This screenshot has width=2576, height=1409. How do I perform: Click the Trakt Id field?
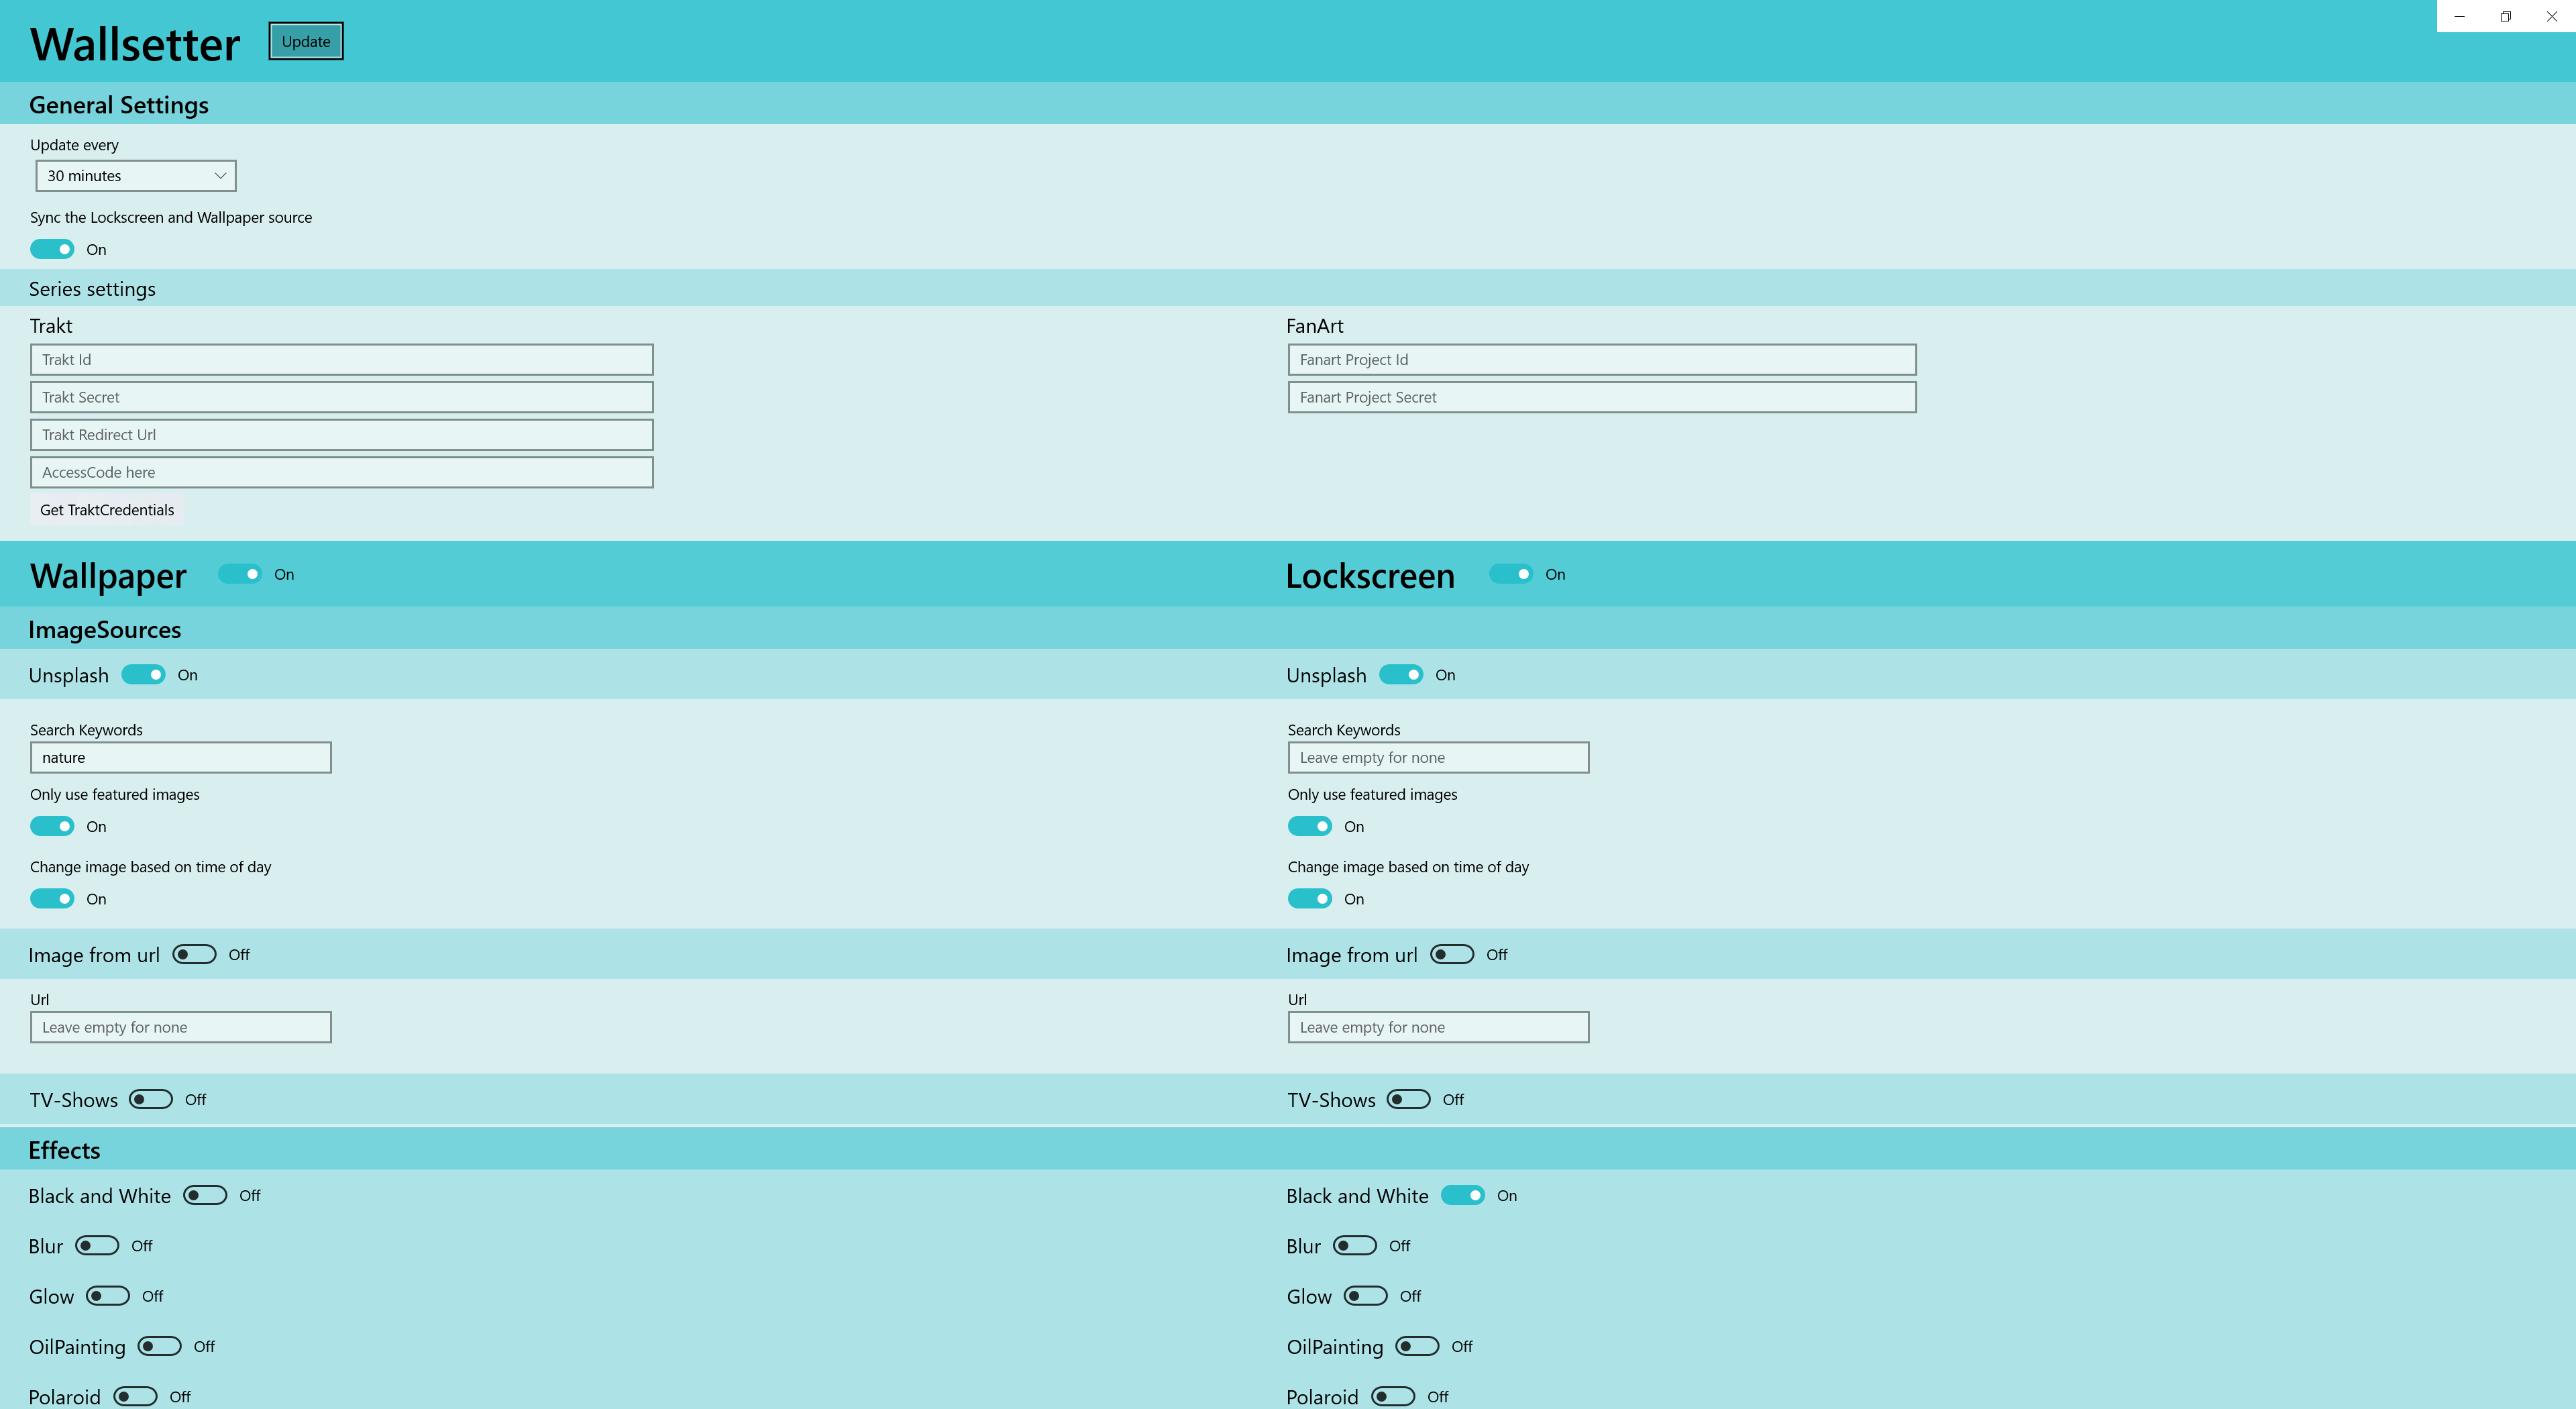click(x=341, y=360)
